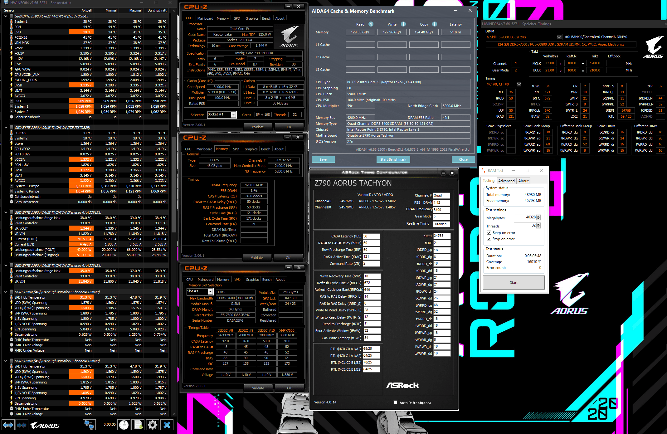Viewport: 667px width, 434px height.
Task: Click Close button in AIDA64
Action: click(463, 159)
